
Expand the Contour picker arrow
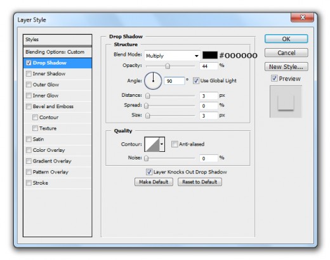pyautogui.click(x=162, y=144)
